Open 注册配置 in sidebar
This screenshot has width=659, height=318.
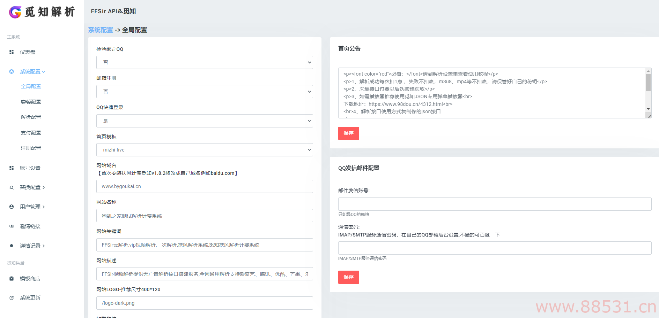coord(31,148)
